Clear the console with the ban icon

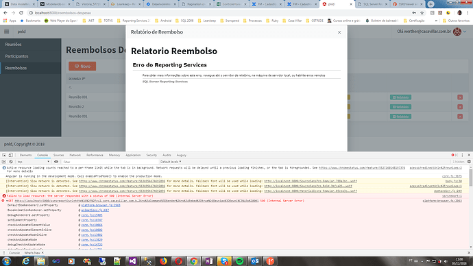pyautogui.click(x=10, y=162)
